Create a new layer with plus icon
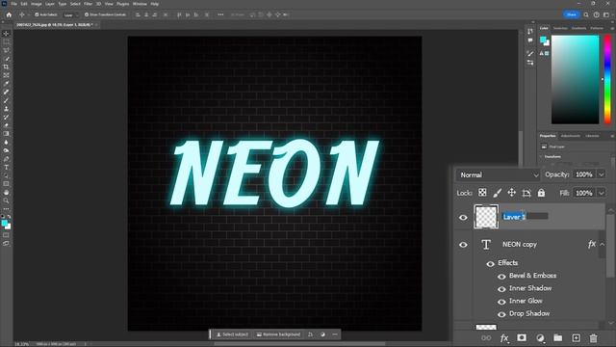616x347 pixels. coord(576,338)
